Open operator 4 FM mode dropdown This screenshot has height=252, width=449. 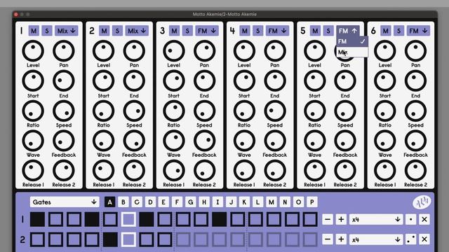[x=278, y=31]
